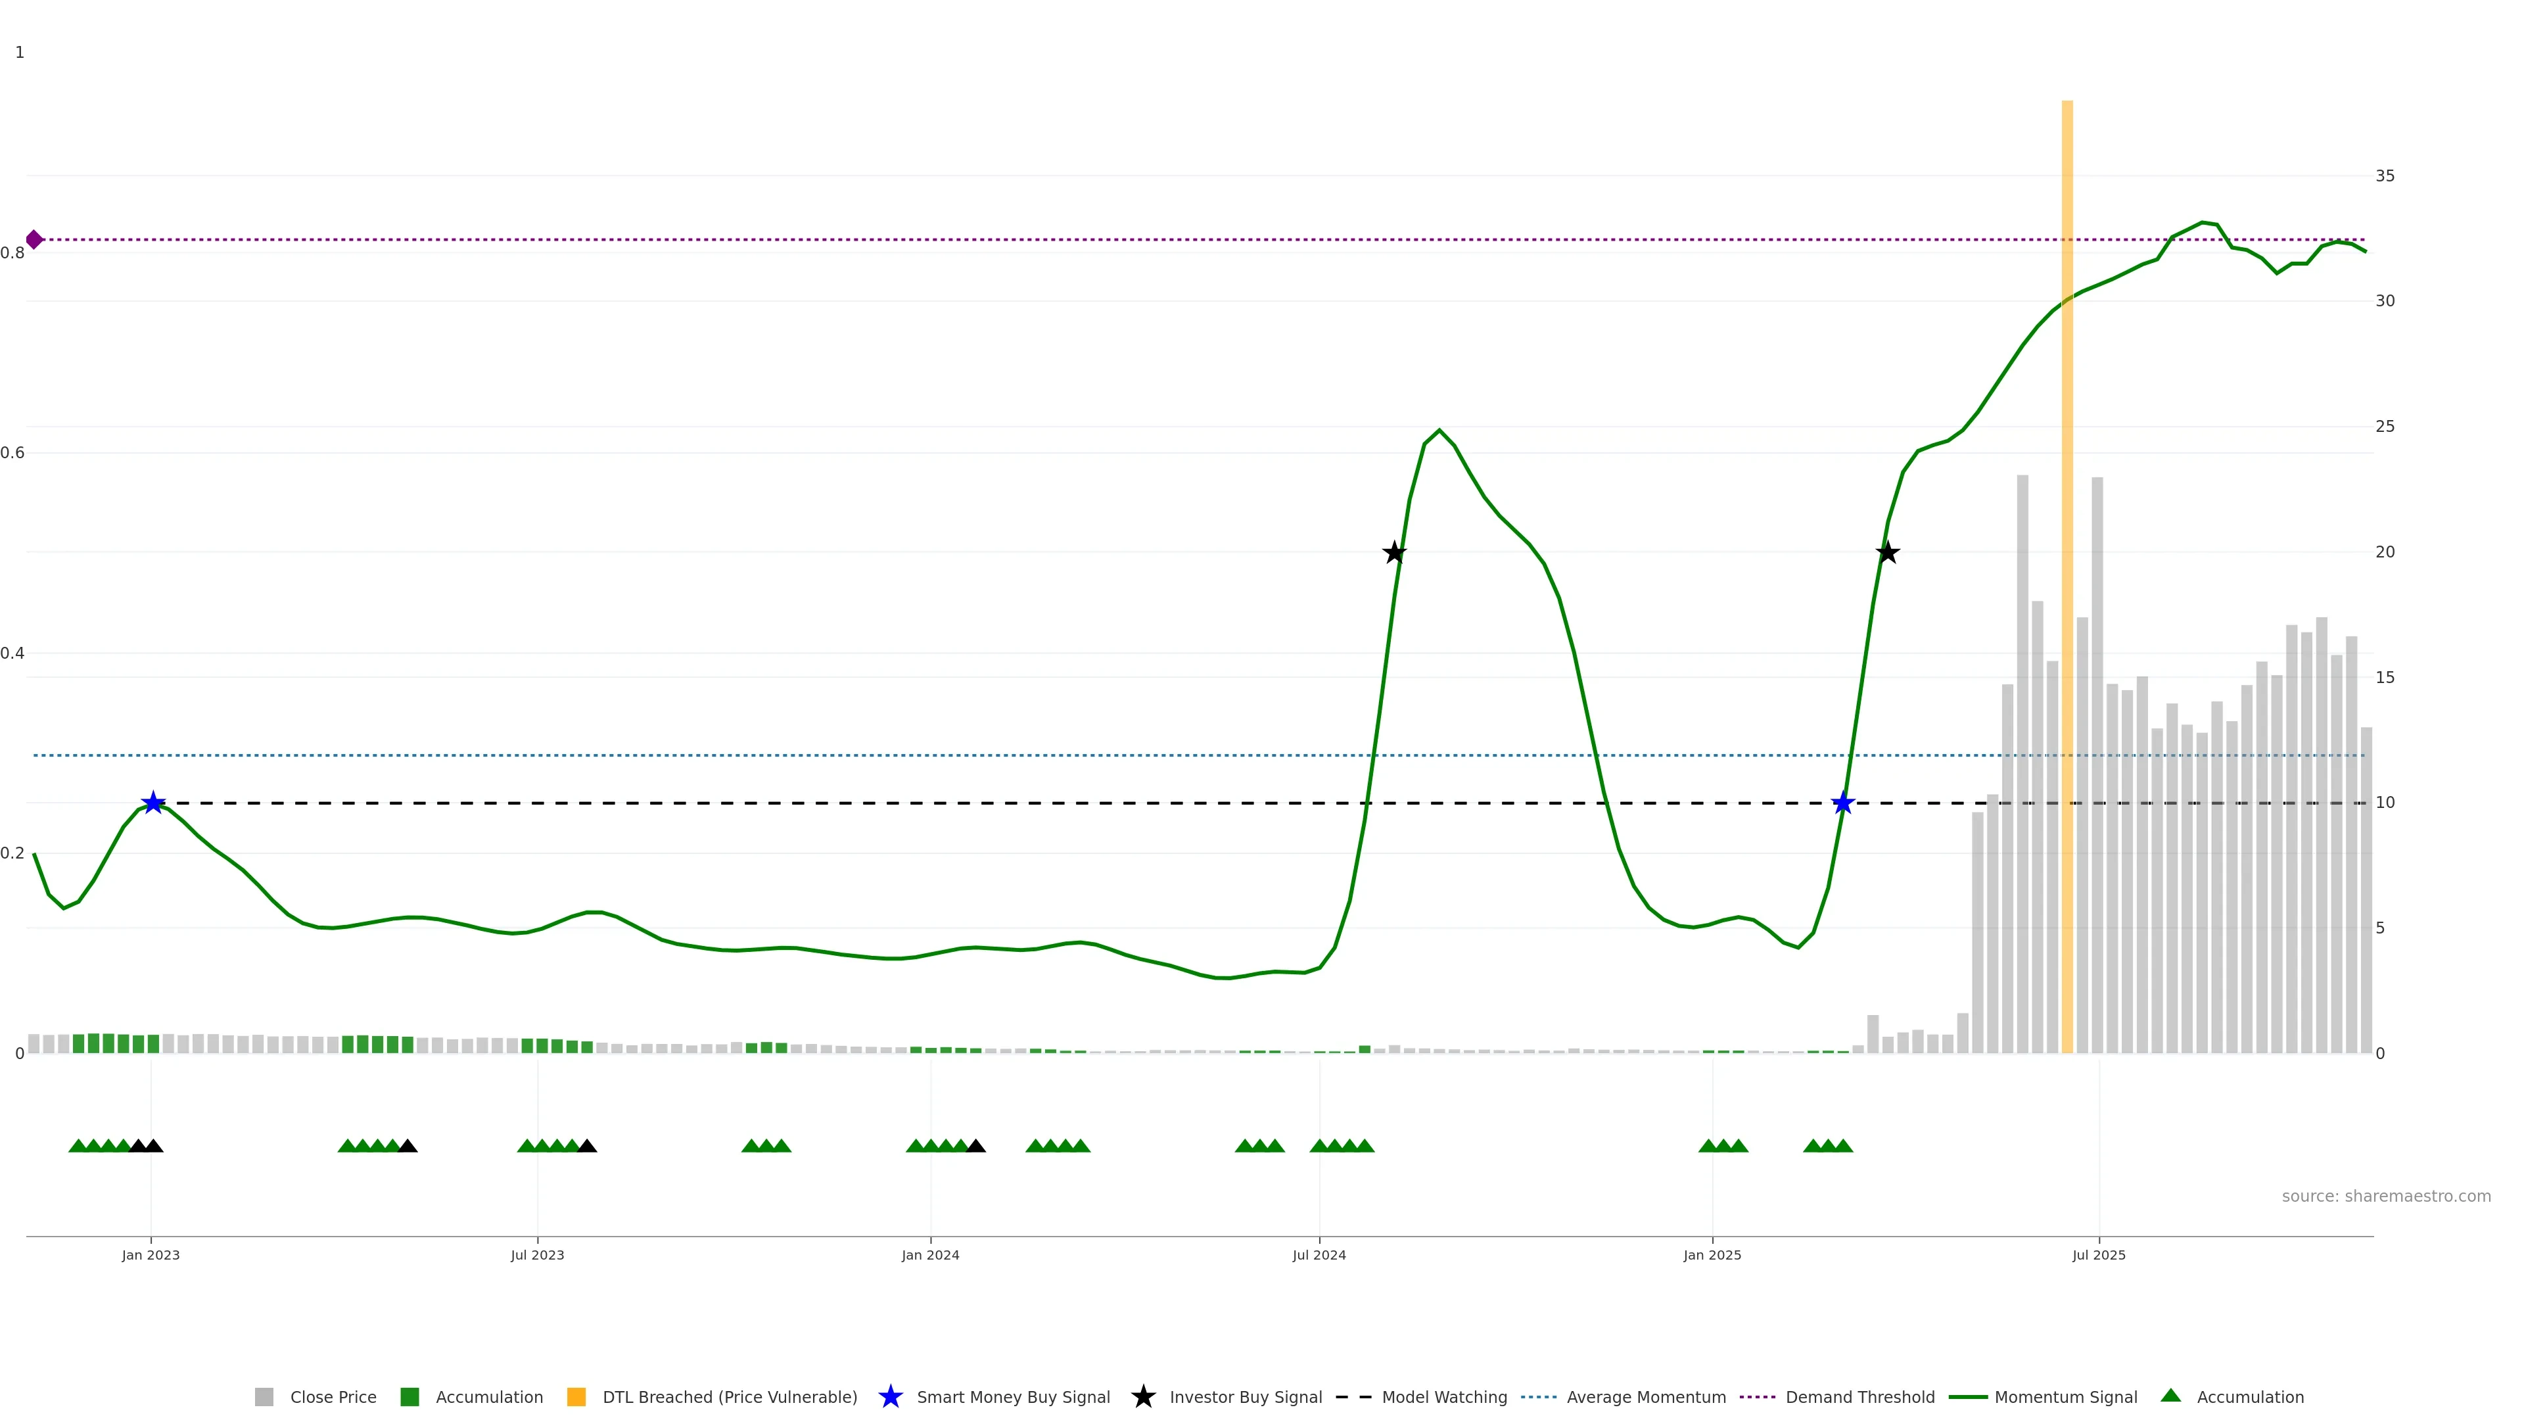Toggle the Momentum Signal legend entry

2065,1398
